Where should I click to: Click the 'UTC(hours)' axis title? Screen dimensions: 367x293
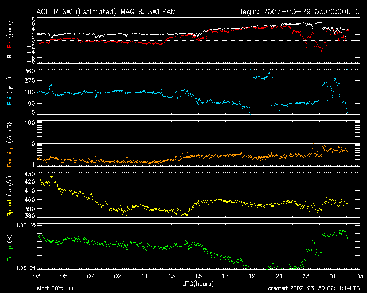[198, 284]
